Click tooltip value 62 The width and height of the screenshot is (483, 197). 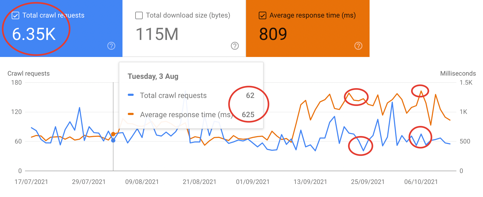coord(250,95)
